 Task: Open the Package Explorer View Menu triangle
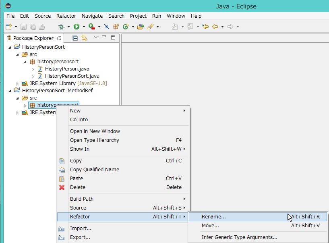96,37
